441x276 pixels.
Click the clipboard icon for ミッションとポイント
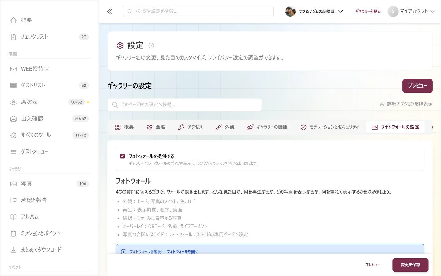(x=13, y=234)
